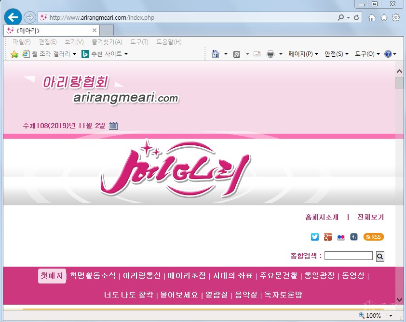Open 독자토론방 section

283,295
